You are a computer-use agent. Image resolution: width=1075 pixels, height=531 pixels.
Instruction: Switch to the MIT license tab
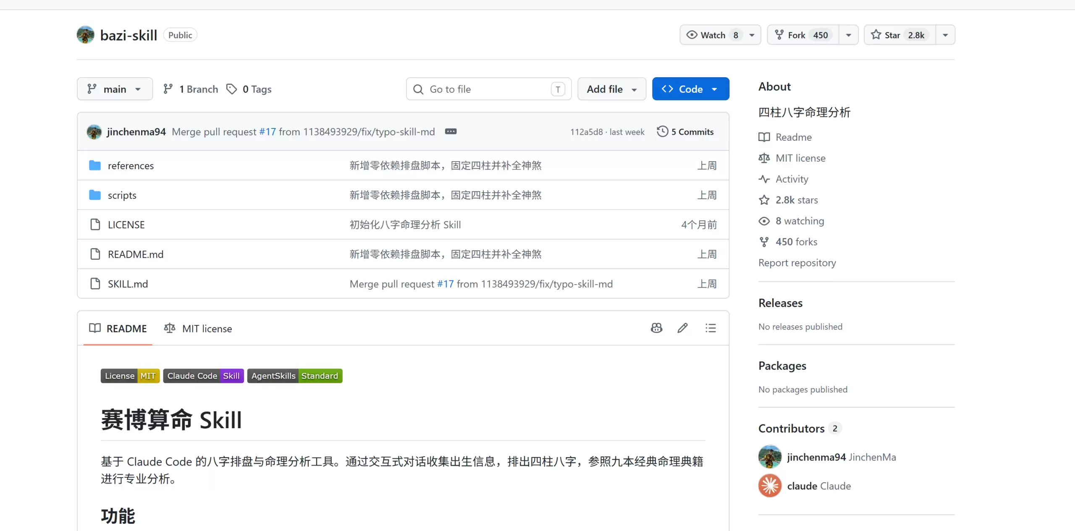coord(198,328)
